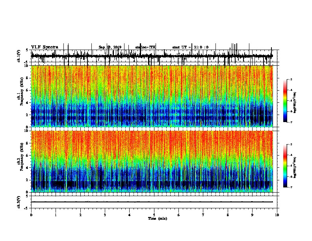Screen dimensions: 312x241
Task: Click the 'Time (min)' x-axis label
Action: [x=158, y=219]
